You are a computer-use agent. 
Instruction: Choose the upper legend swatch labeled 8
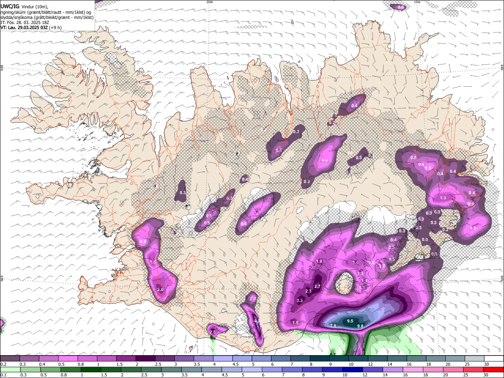[x=319, y=359]
